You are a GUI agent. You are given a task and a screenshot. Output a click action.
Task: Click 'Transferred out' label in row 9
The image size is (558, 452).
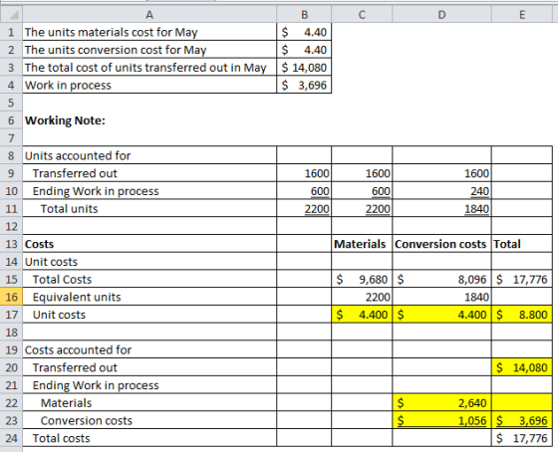149,173
